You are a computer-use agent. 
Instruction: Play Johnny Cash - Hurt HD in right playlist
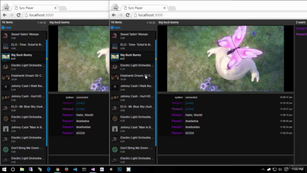pyautogui.click(x=132, y=98)
